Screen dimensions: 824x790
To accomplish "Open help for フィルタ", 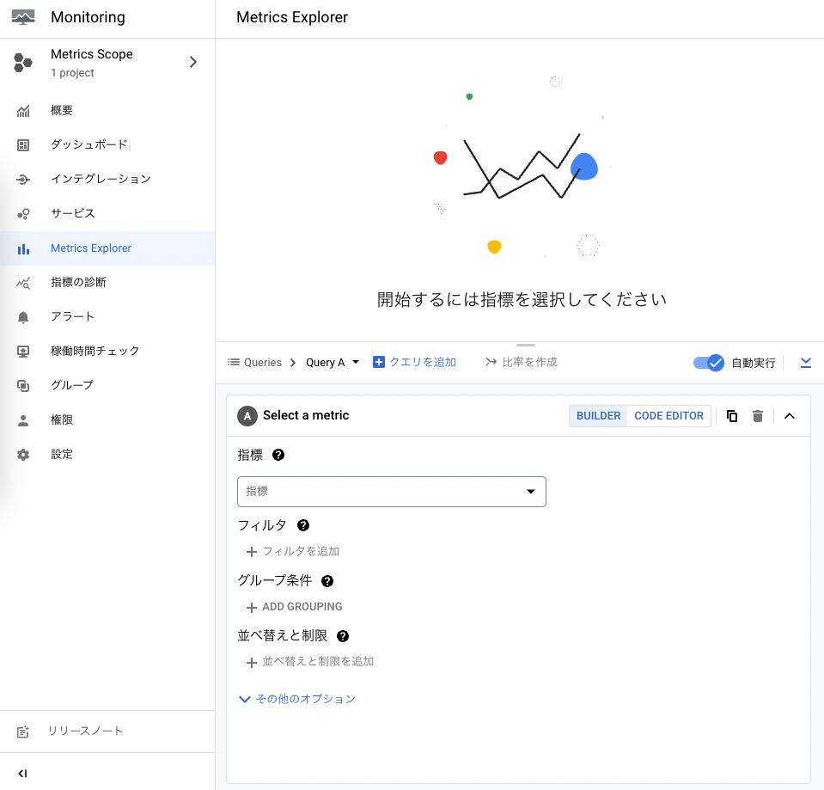I will click(x=303, y=525).
